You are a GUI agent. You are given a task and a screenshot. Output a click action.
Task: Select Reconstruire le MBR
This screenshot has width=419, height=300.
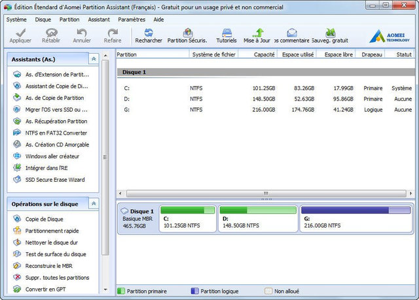(43, 266)
